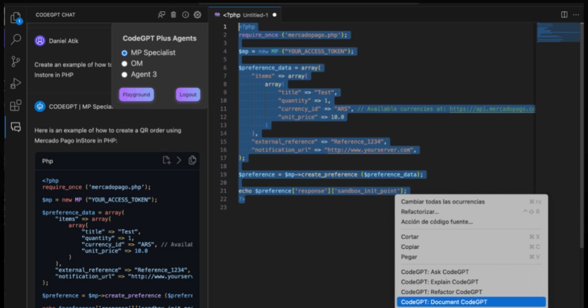Open the Search view in activity bar
This screenshot has height=308, width=588.
coord(16,39)
